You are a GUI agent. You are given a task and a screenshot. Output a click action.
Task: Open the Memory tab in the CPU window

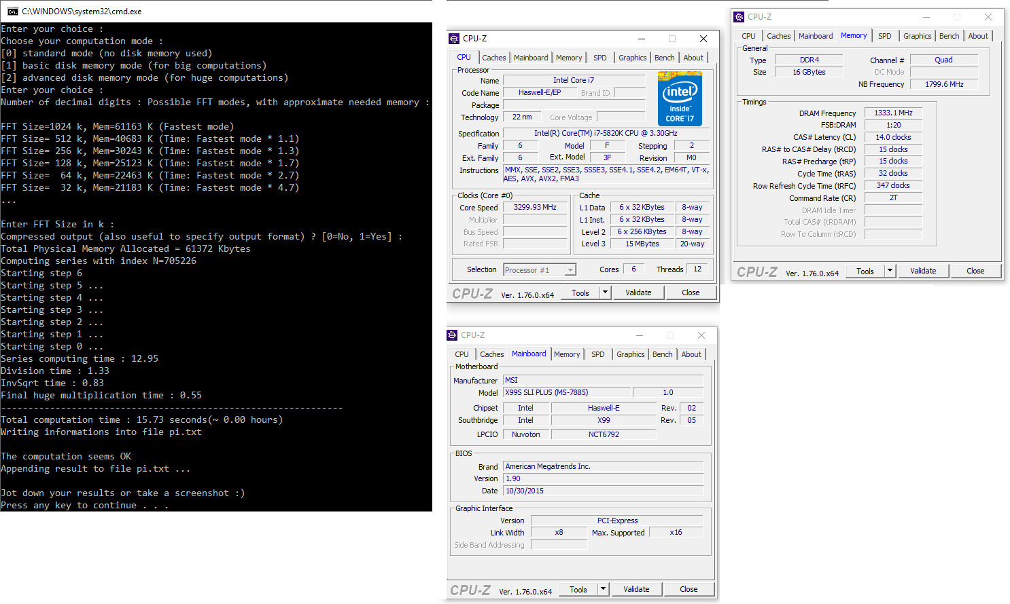point(569,58)
